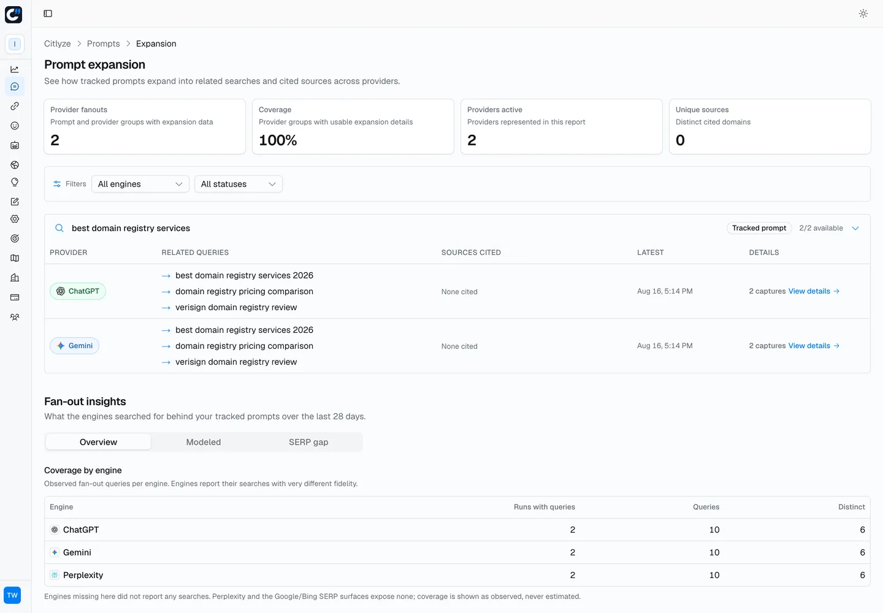Click ChatGPT's 'domain registry pricing comparison' query
Screen dimensions: 883x613
pyautogui.click(x=244, y=291)
